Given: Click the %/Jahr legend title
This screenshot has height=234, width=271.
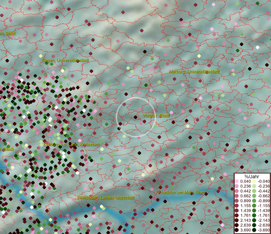Looking at the screenshot, I should (x=252, y=176).
